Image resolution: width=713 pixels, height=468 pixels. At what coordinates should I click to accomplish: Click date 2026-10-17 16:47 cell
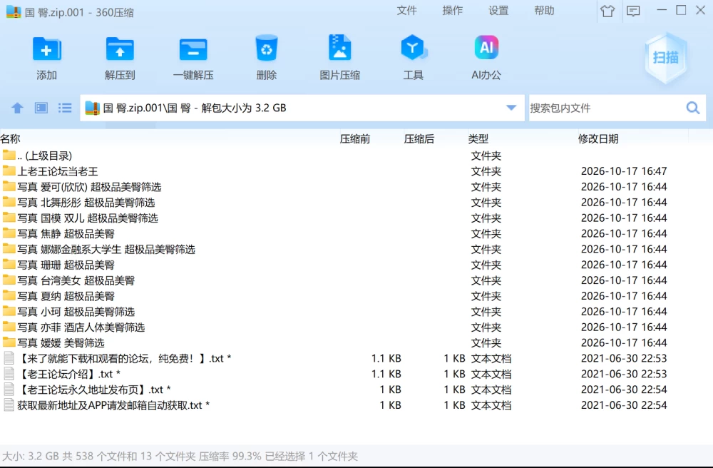(624, 171)
